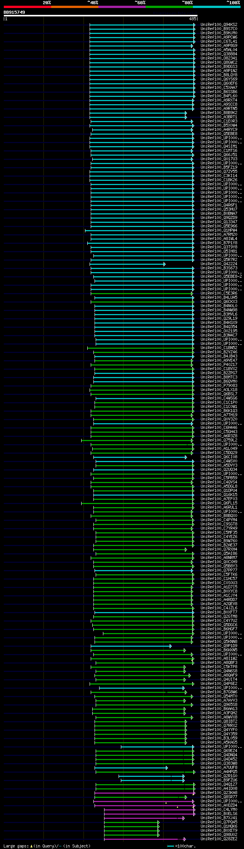Click the red 20% identity legend segment
The width and height of the screenshot is (244, 849).
pos(27,7)
